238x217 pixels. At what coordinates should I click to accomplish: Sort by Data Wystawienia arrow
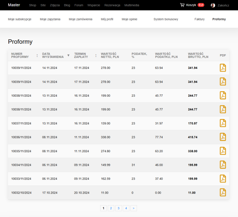[68, 55]
